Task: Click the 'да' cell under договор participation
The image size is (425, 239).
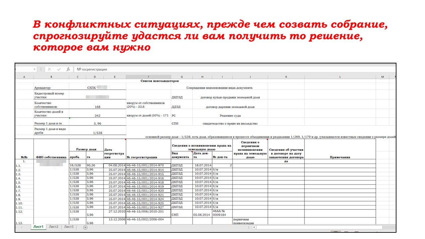Action: pos(286,161)
